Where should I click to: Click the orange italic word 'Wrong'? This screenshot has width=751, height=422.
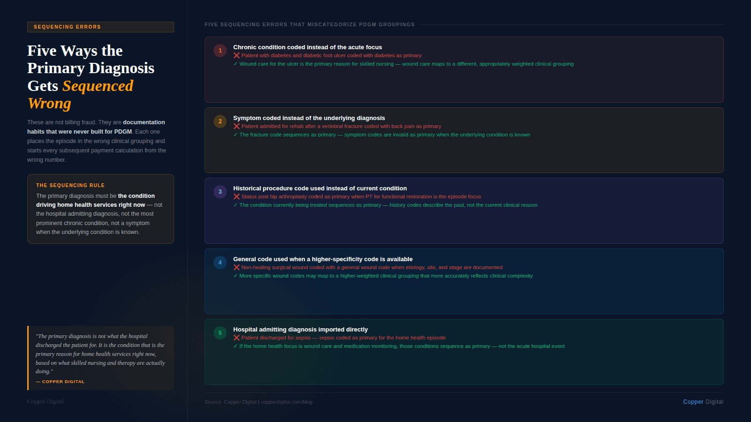point(49,103)
